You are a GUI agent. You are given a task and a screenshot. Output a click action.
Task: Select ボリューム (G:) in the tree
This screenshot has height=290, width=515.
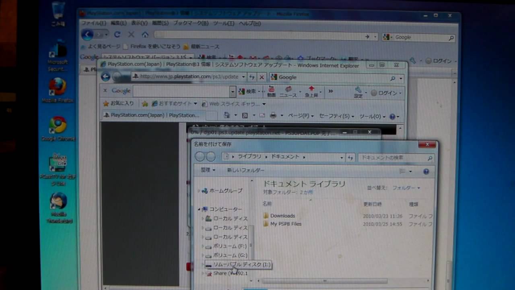pos(226,255)
